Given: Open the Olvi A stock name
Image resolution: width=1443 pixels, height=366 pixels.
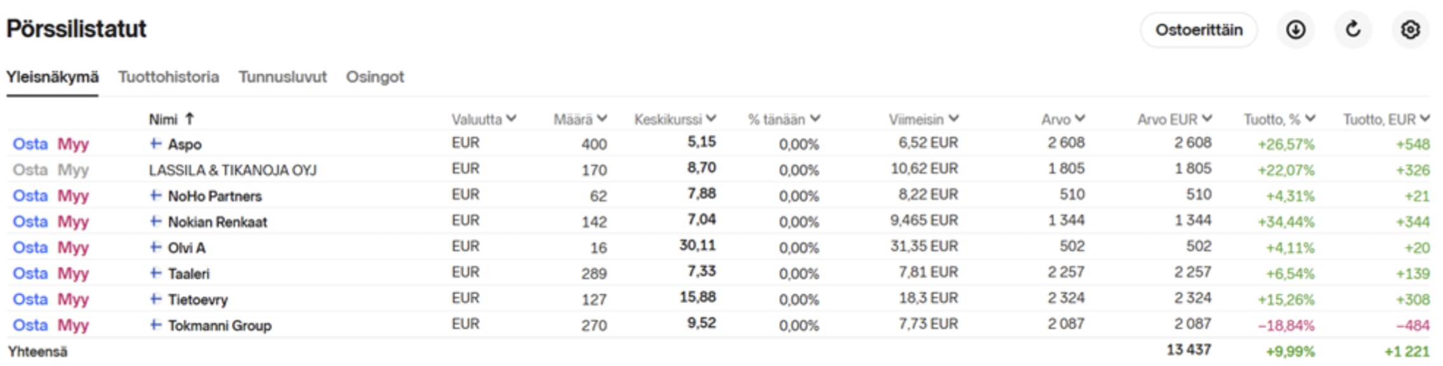Looking at the screenshot, I should 187,248.
